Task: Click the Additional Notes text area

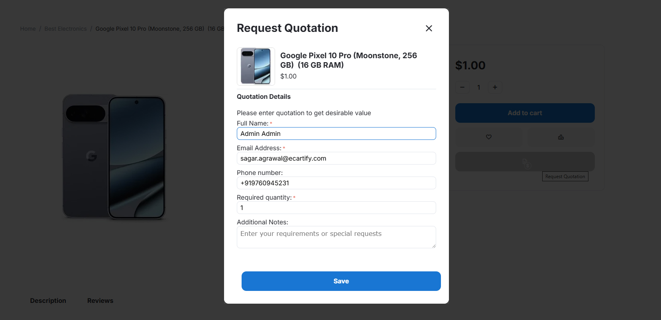Action: [336, 237]
